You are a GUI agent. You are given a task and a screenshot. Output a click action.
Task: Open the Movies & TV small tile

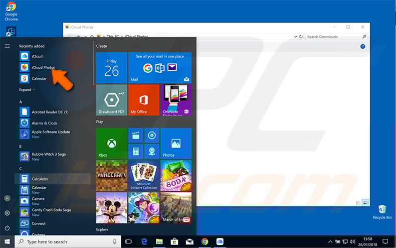[x=136, y=136]
